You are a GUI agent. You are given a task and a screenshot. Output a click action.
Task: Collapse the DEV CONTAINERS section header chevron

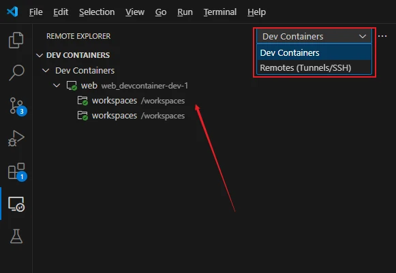[40, 55]
